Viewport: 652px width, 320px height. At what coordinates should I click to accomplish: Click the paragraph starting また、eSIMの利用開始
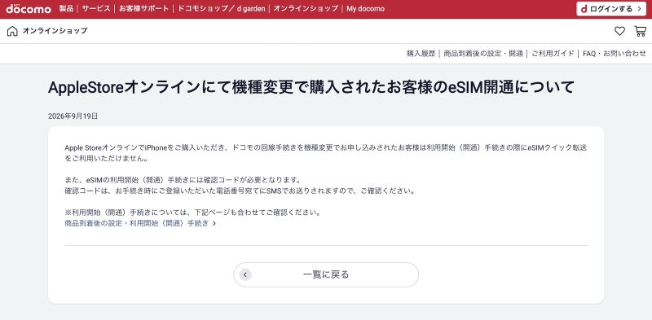183,181
